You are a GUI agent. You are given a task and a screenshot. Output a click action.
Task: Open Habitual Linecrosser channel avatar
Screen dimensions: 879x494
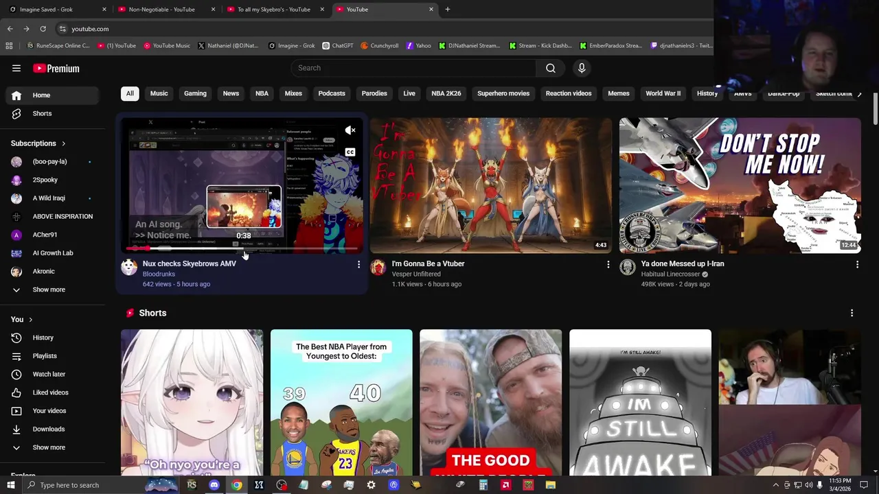pos(628,267)
